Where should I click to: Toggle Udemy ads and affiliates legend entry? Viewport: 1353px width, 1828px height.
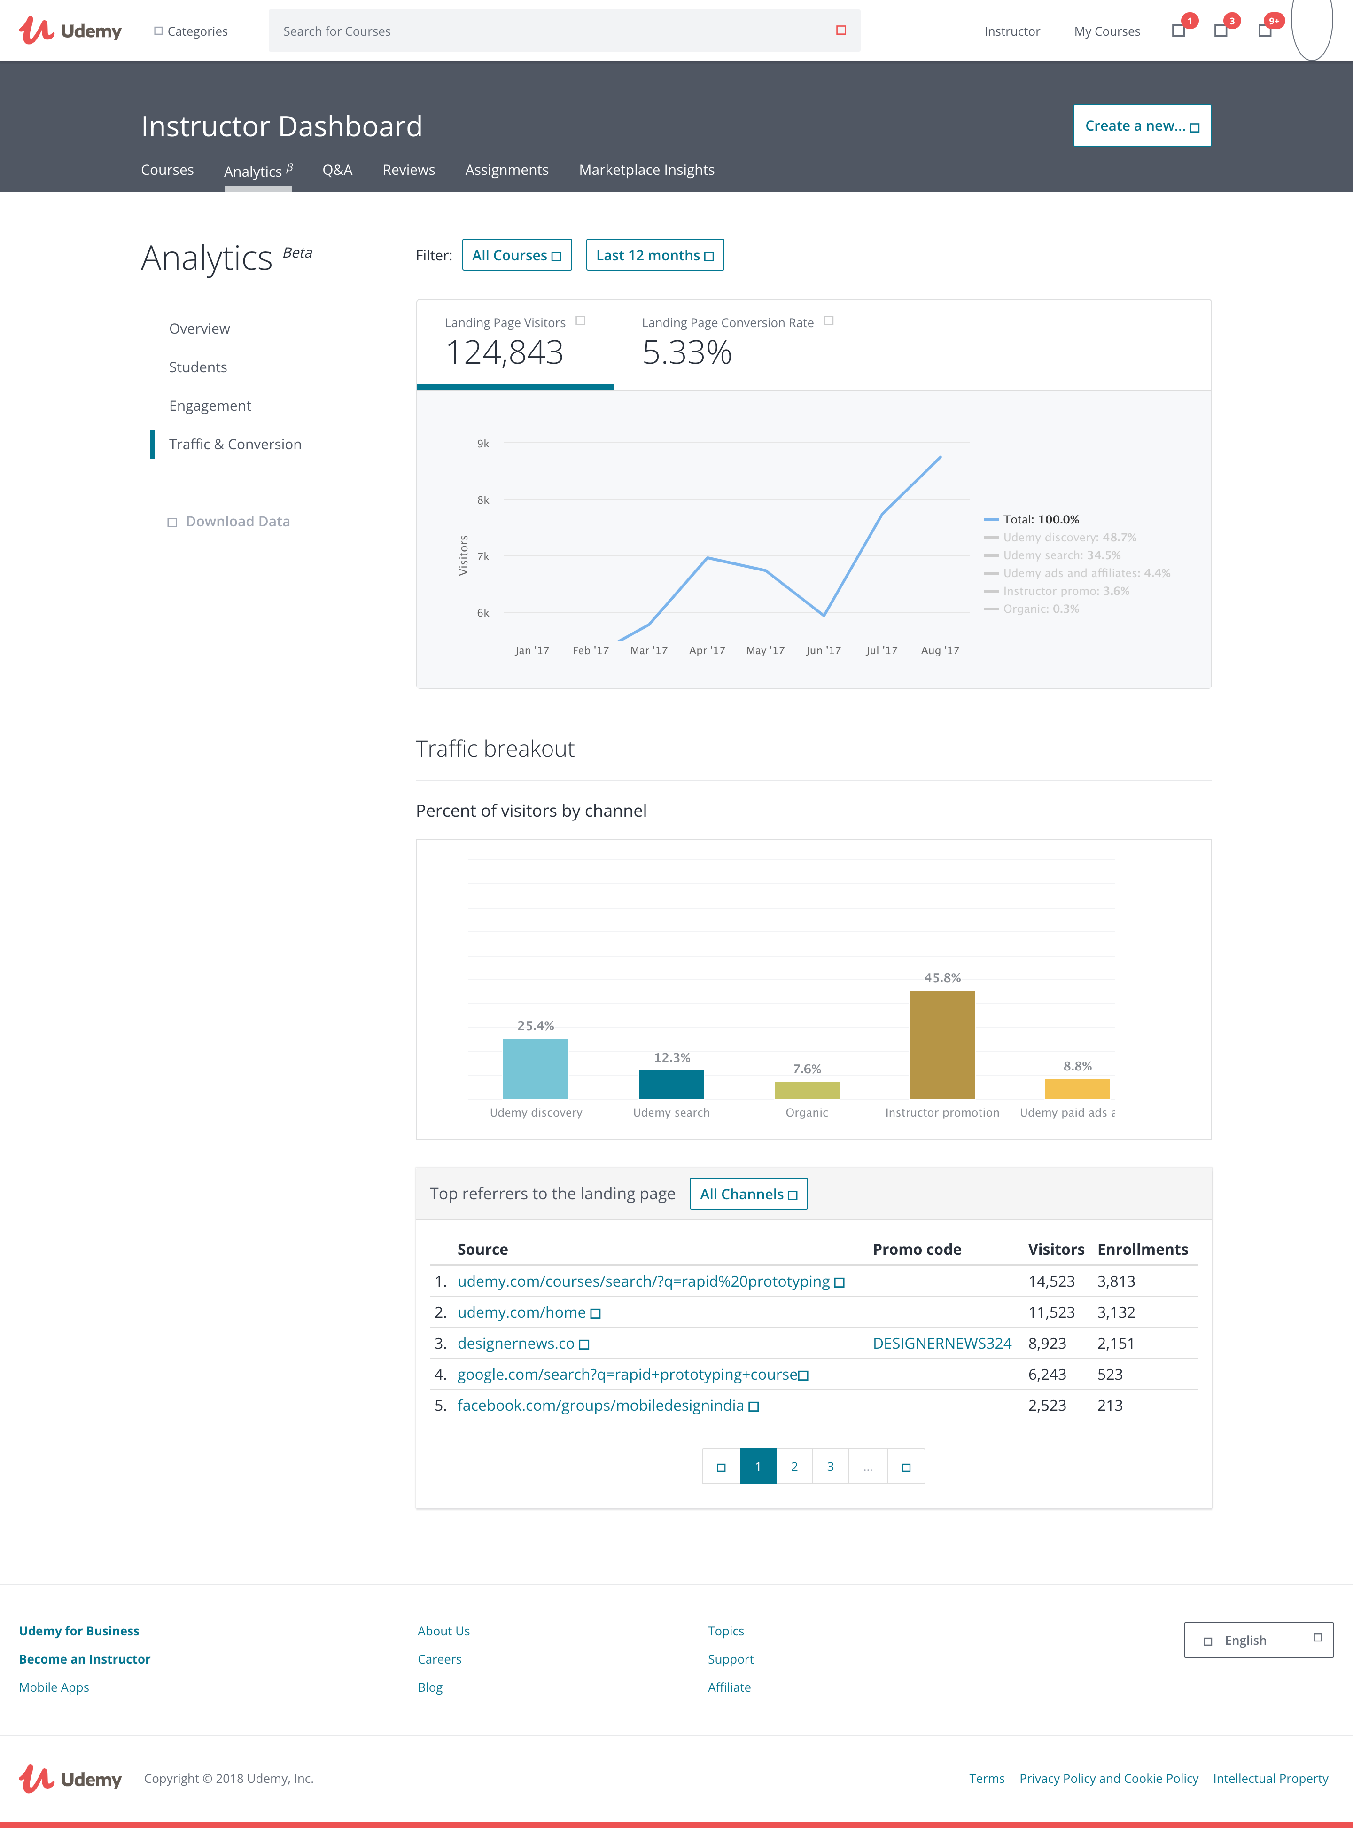pos(1077,573)
